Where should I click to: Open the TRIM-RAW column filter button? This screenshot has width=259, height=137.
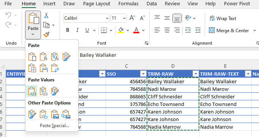196,74
